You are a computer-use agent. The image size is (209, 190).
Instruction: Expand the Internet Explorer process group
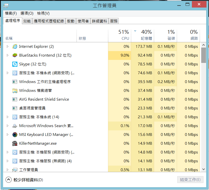click(8, 47)
